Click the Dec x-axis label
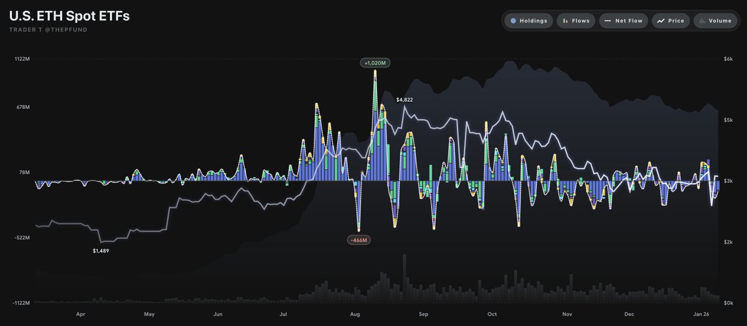The image size is (747, 326). (629, 314)
